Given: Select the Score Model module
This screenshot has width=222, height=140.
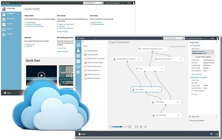Looking at the screenshot, I should (165, 102).
